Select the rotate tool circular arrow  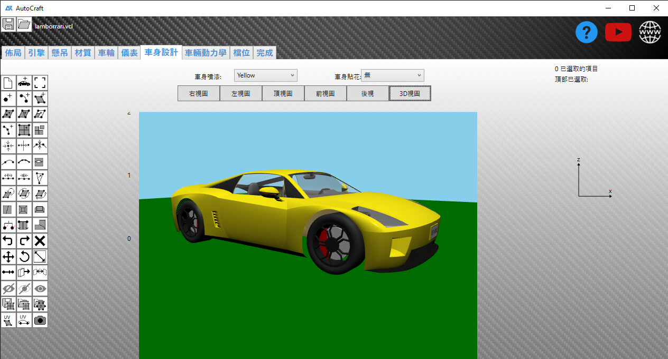pyautogui.click(x=24, y=257)
